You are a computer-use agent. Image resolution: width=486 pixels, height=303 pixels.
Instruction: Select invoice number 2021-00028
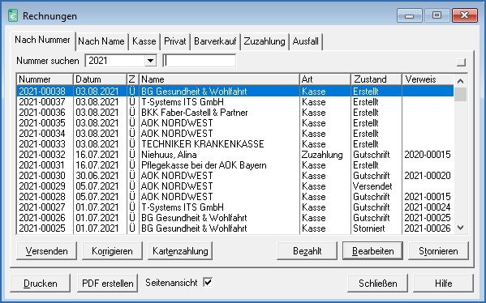pos(42,197)
